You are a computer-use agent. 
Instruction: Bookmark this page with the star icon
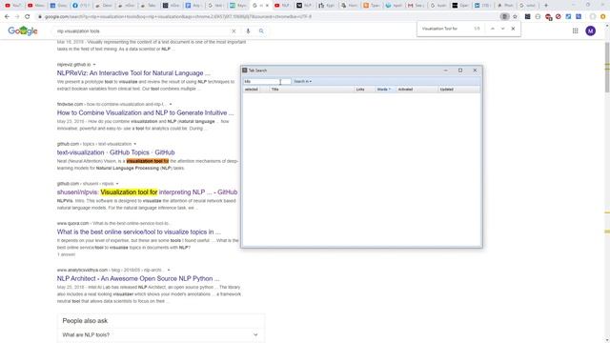click(515, 17)
